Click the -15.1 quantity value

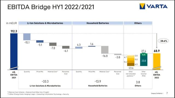click(27, 42)
